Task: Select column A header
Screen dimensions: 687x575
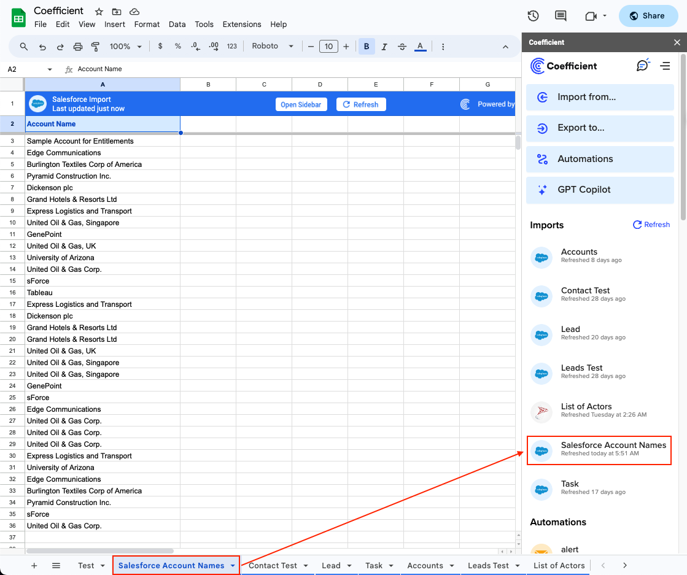Action: click(103, 85)
